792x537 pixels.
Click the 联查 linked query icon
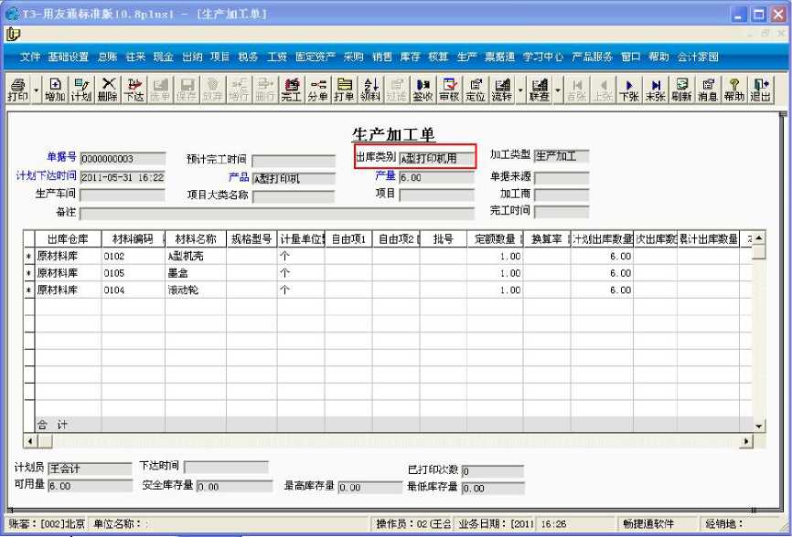point(539,89)
